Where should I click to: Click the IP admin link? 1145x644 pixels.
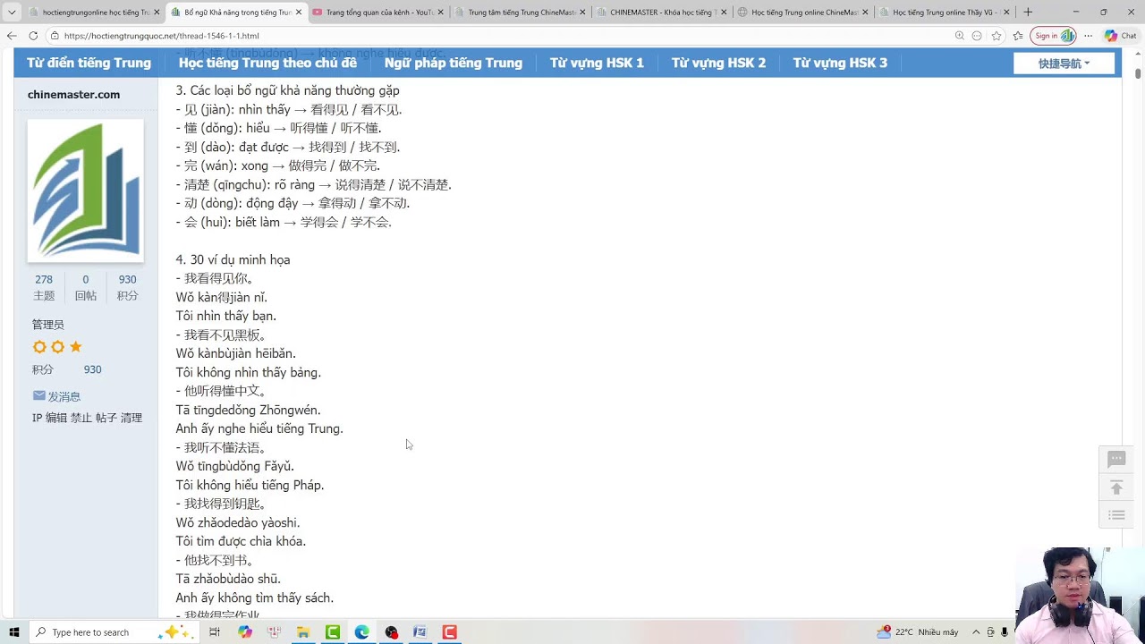(x=37, y=418)
